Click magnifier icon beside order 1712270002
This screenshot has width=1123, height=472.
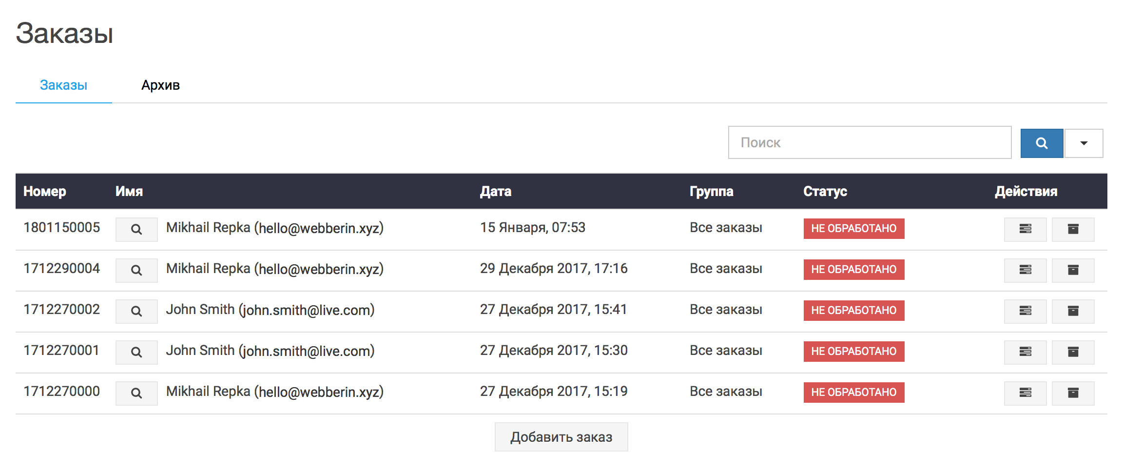coord(136,311)
